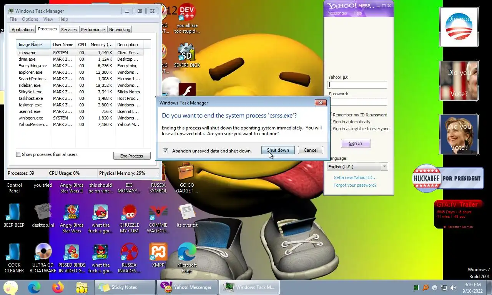Click Cancel in the end process dialog
Screen dimensions: 492x295
point(311,150)
